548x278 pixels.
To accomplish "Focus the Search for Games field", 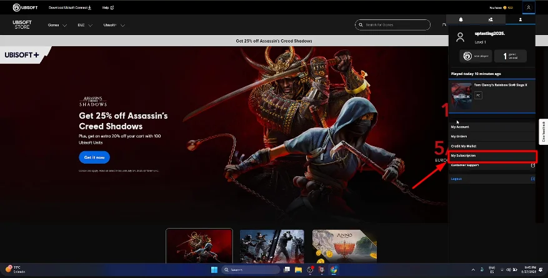I will pyautogui.click(x=392, y=25).
